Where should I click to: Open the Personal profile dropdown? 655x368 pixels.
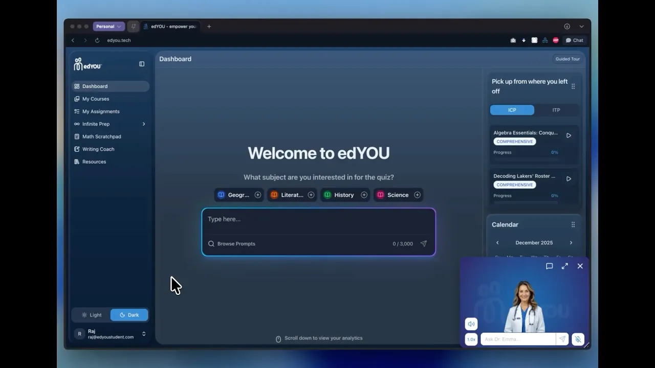[108, 27]
